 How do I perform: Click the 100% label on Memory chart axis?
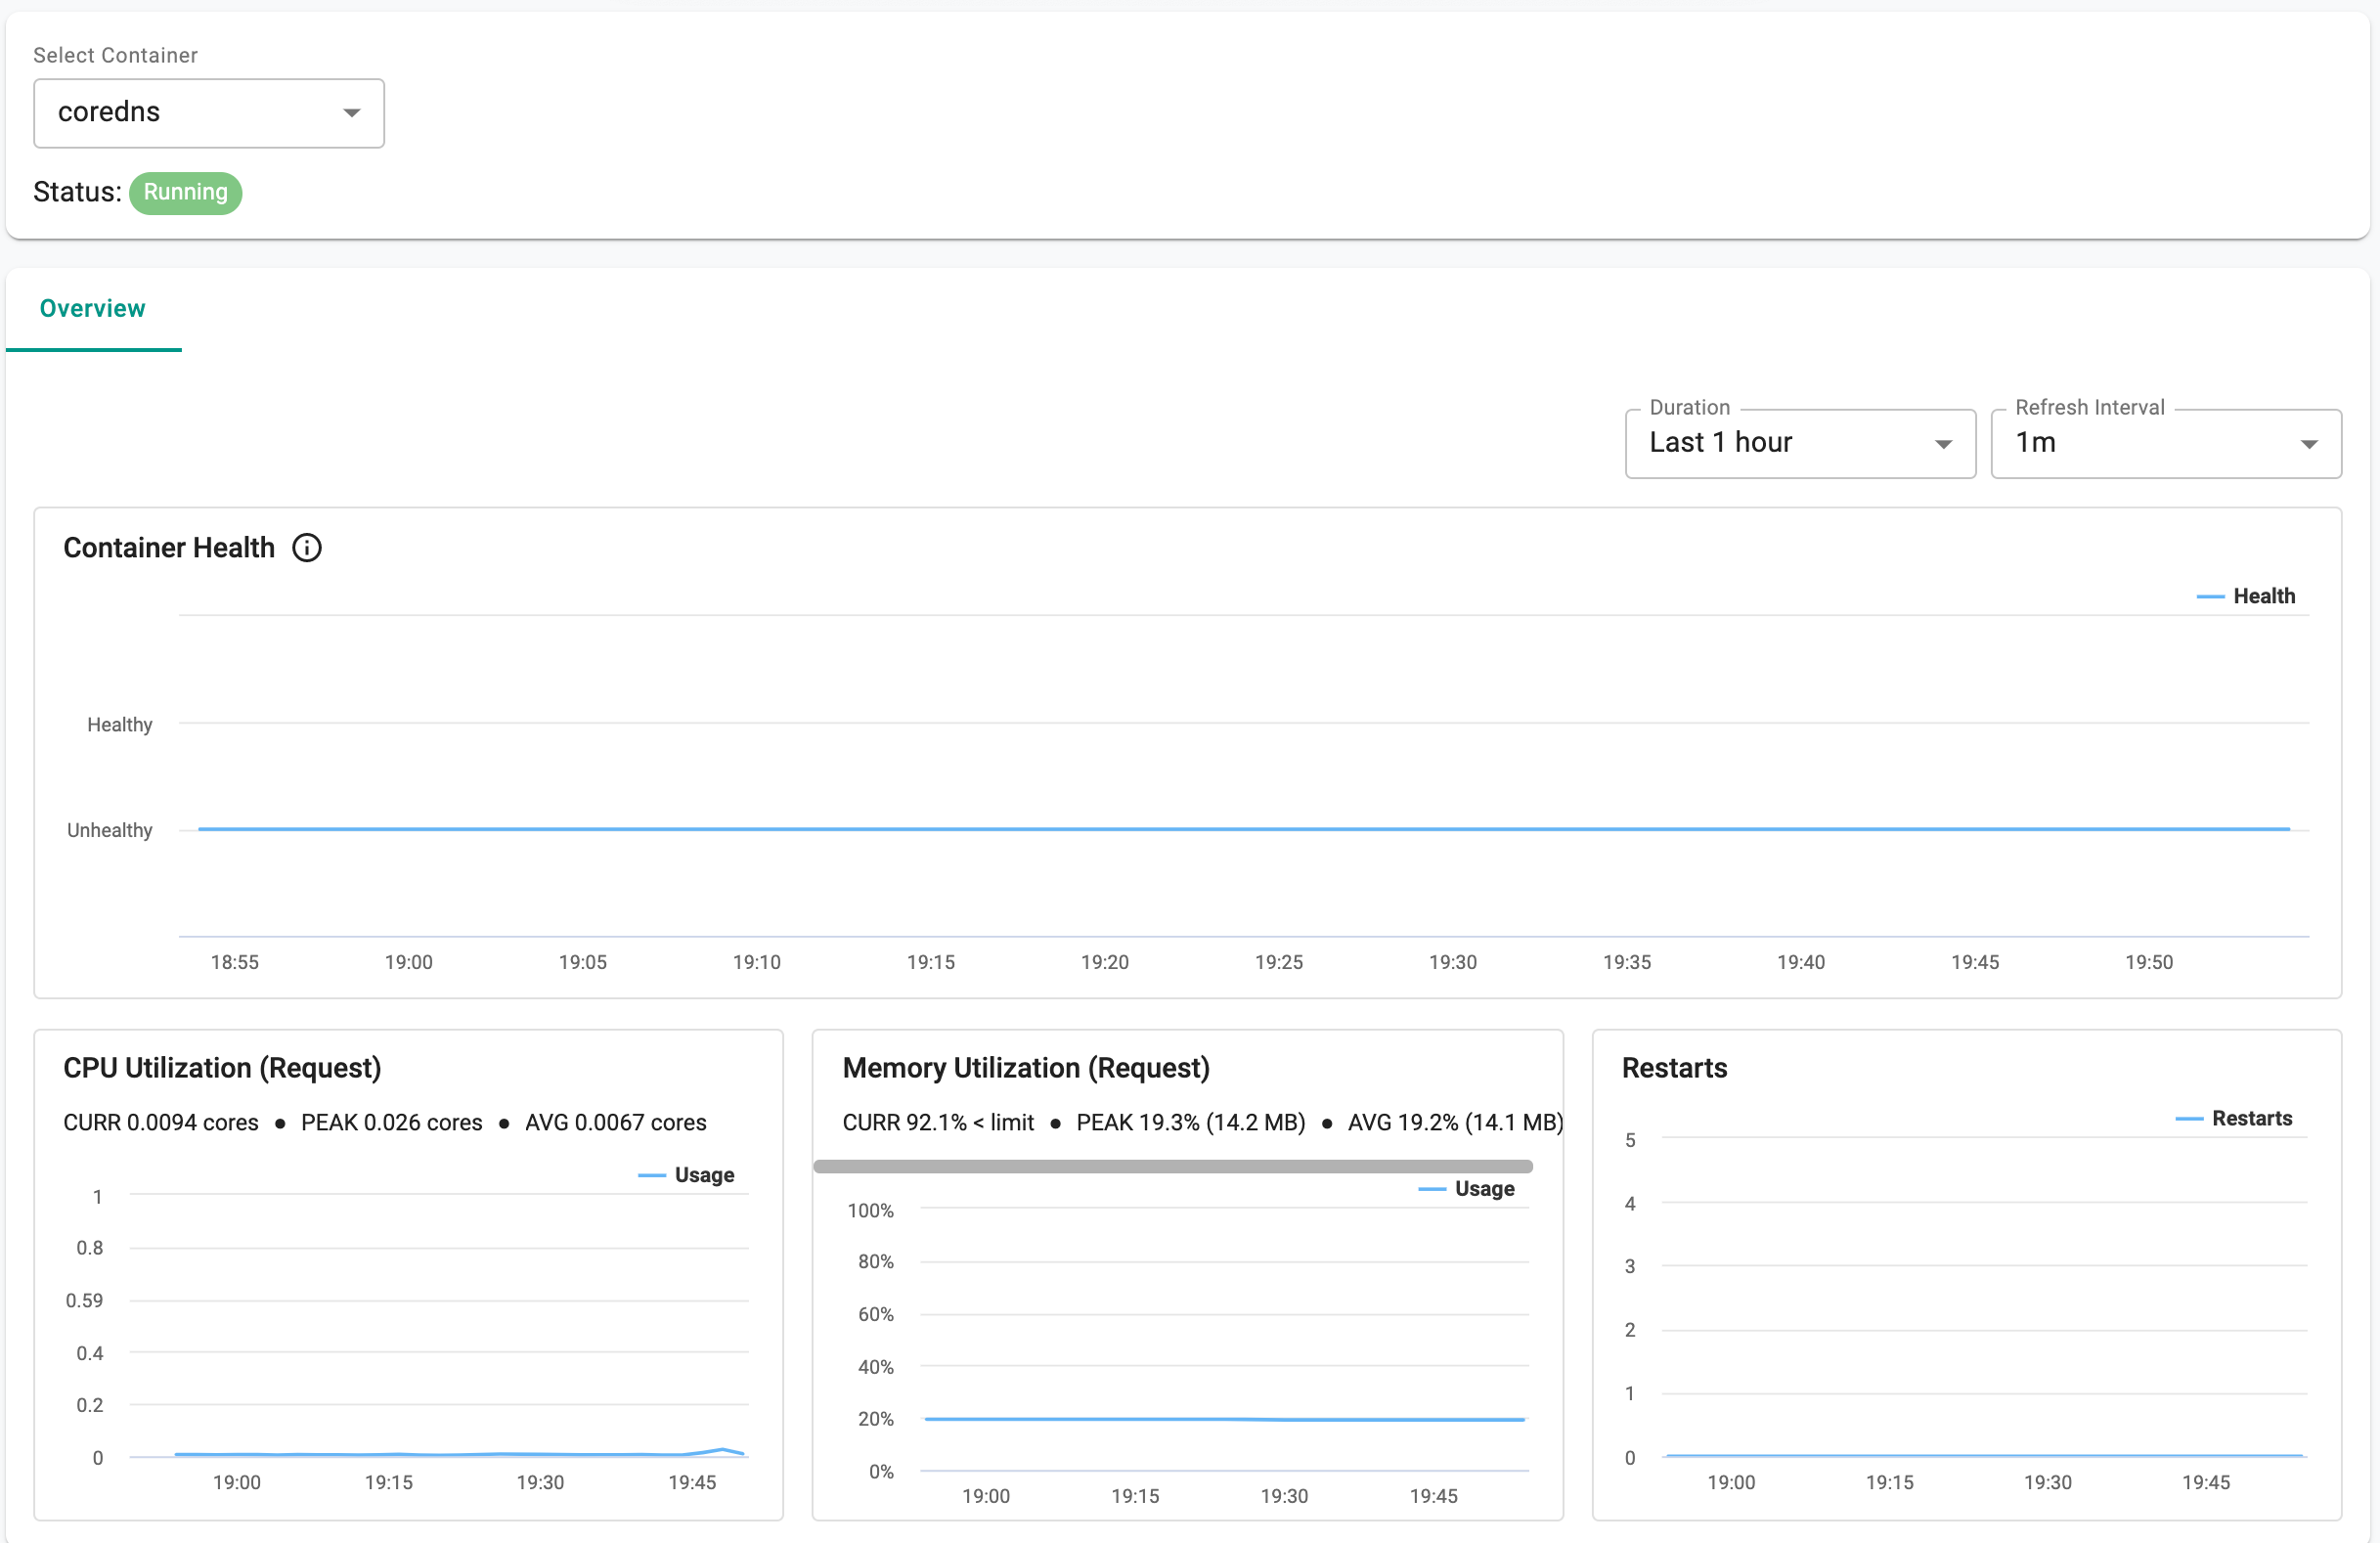tap(870, 1211)
